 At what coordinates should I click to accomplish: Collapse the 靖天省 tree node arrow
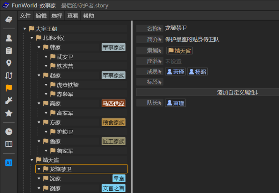[32, 160]
